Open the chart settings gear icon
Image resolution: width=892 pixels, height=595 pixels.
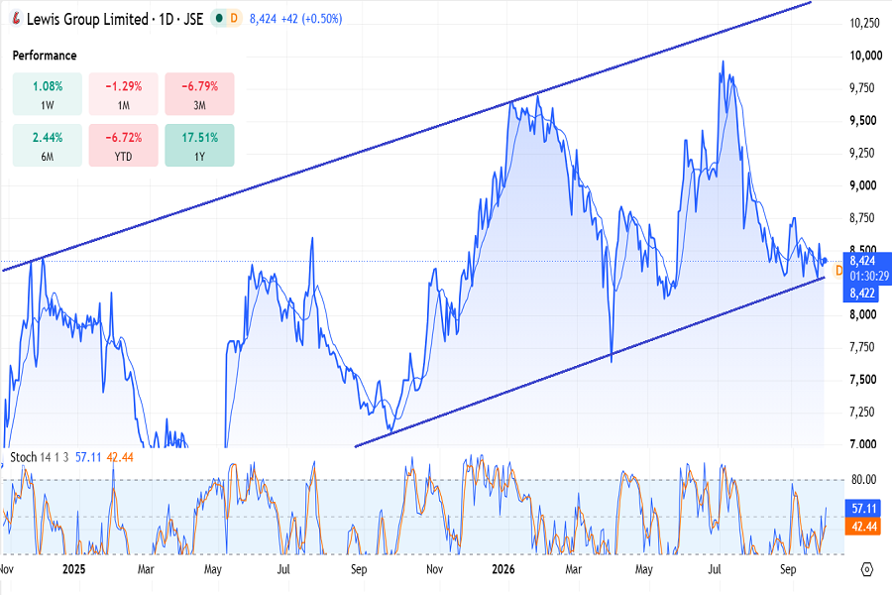pos(867,569)
